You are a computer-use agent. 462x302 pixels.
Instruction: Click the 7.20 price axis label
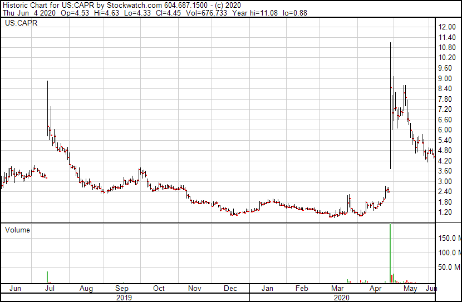pyautogui.click(x=445, y=109)
